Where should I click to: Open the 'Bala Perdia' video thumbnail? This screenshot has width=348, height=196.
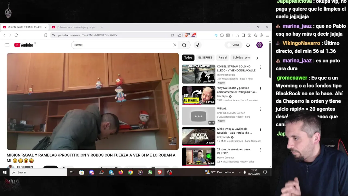(x=198, y=136)
